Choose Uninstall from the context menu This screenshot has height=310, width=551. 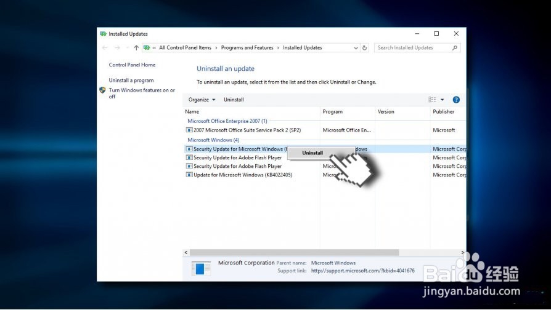[x=312, y=153]
